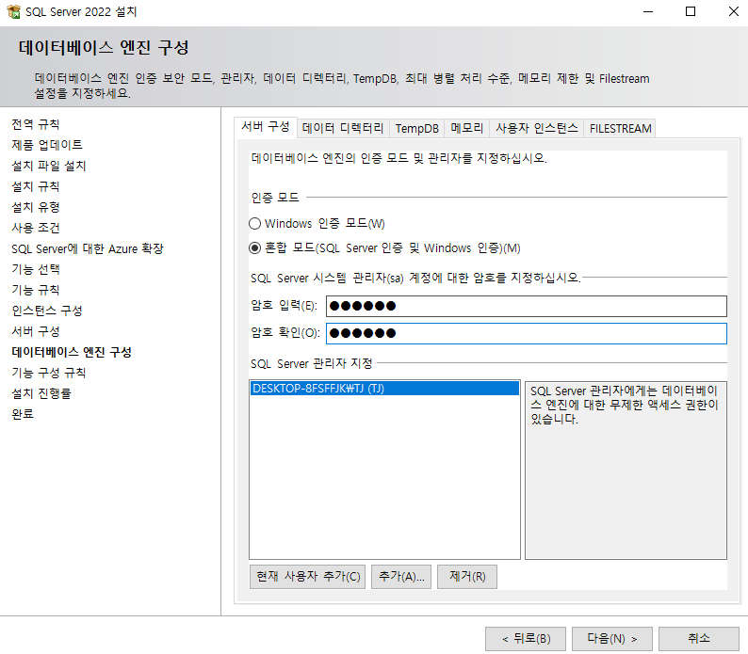
Task: Switch to the 메모리 tab
Action: coord(466,129)
